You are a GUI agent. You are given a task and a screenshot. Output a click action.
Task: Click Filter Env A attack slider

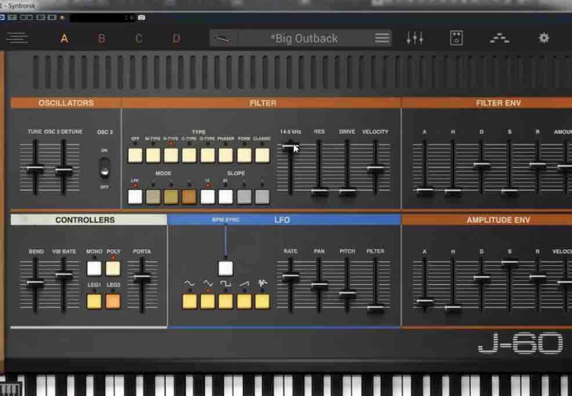pos(425,190)
